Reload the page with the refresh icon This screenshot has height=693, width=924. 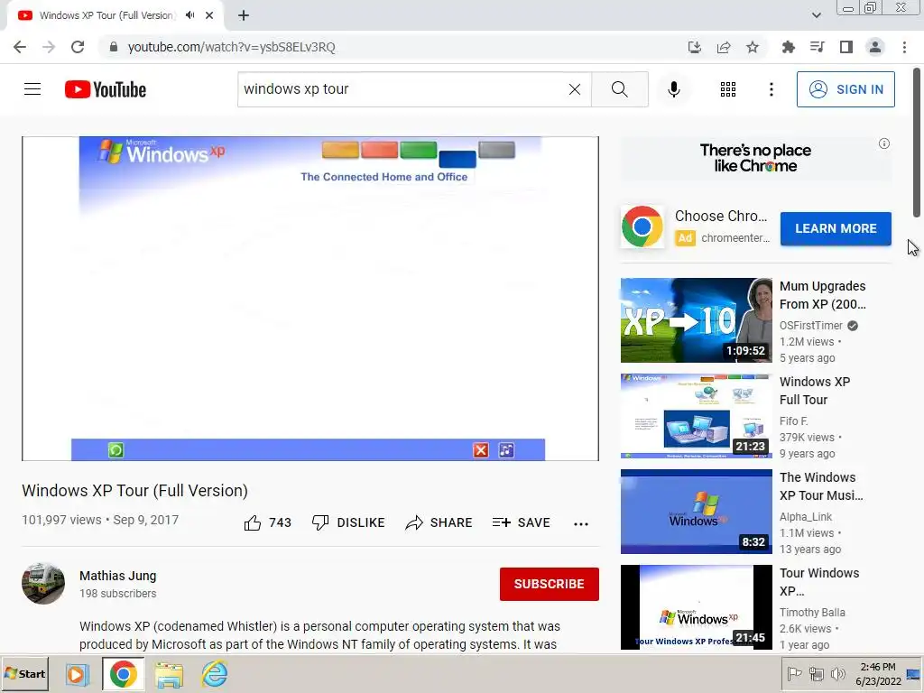point(78,47)
